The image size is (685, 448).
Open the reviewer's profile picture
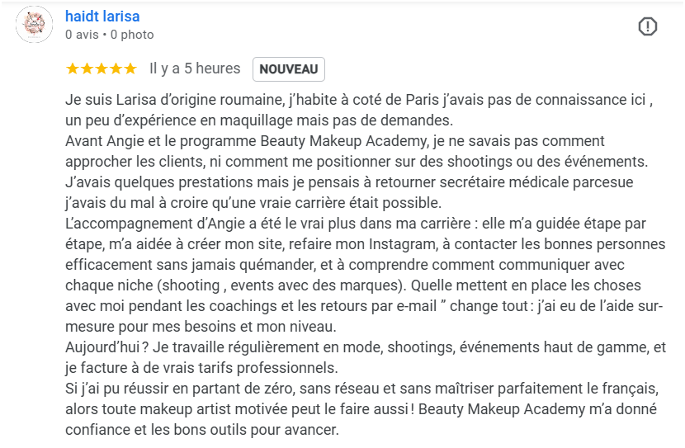pyautogui.click(x=35, y=25)
